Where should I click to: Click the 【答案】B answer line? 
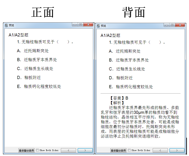[118, 98]
